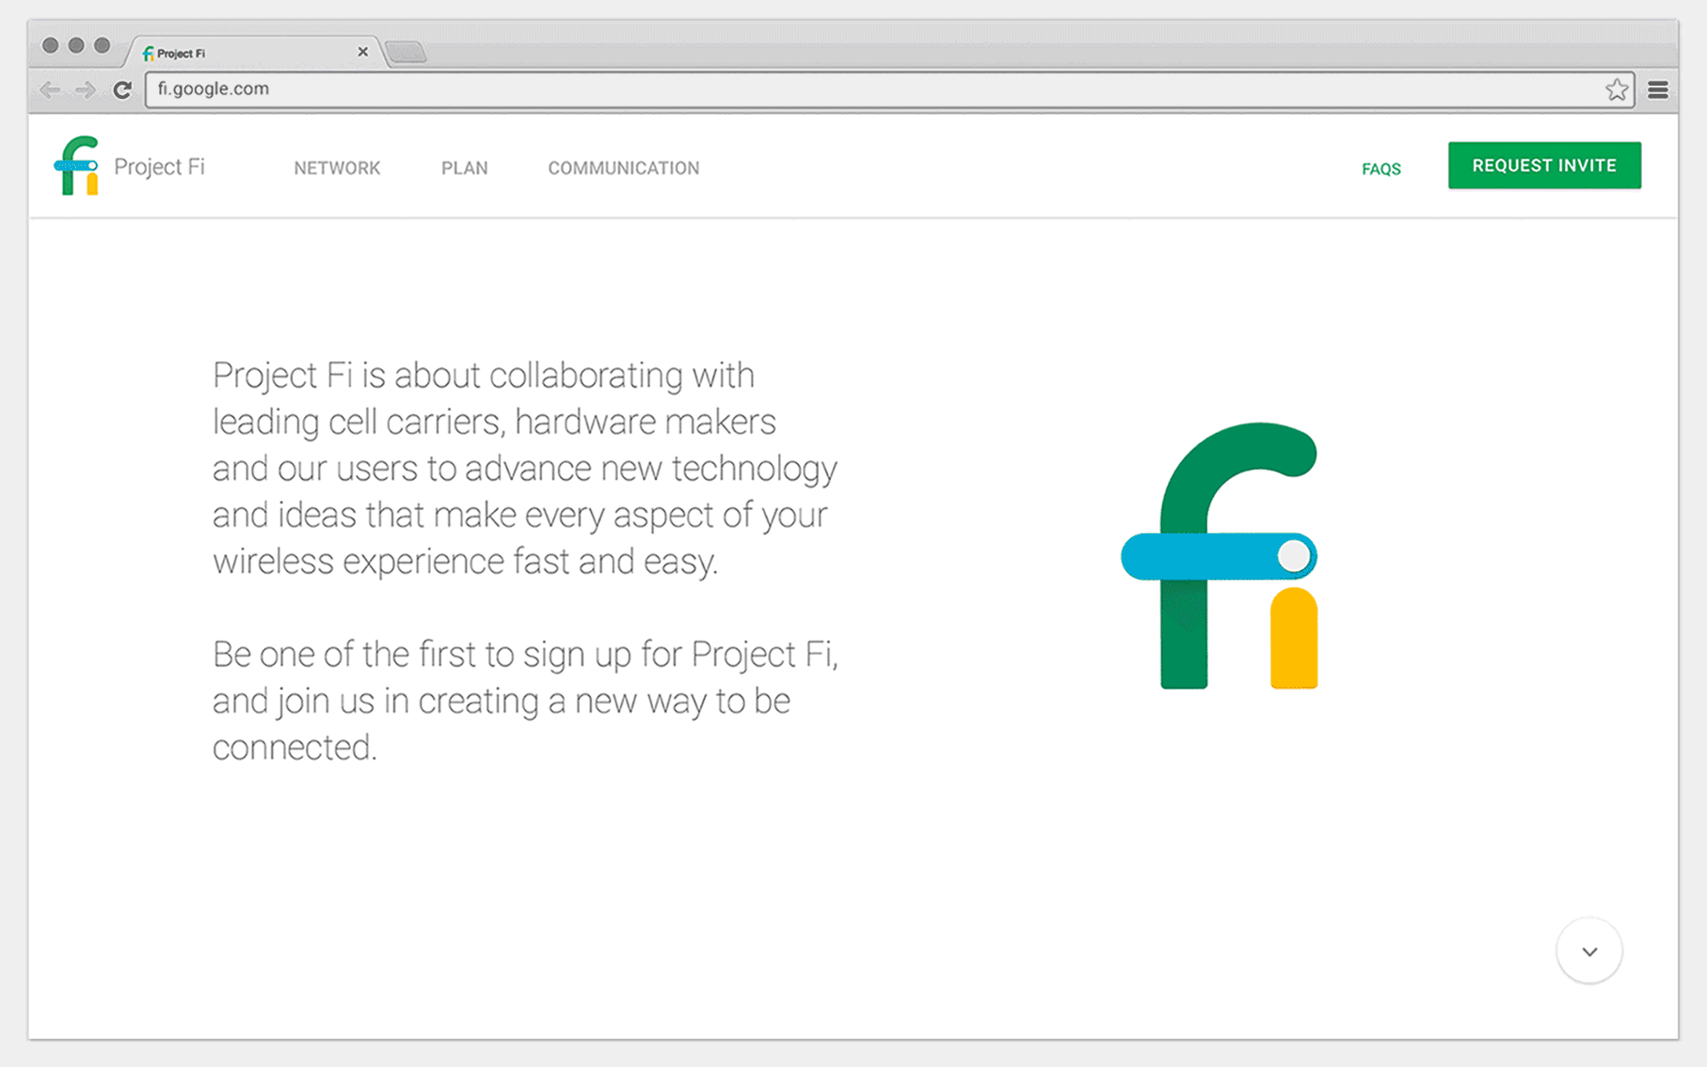Click the fi.google.com address bar
Viewport: 1707px width, 1067px height.
coord(847,89)
